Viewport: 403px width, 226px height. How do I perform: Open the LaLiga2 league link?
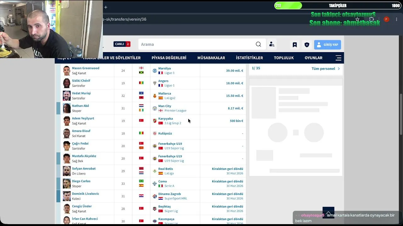coord(170,98)
